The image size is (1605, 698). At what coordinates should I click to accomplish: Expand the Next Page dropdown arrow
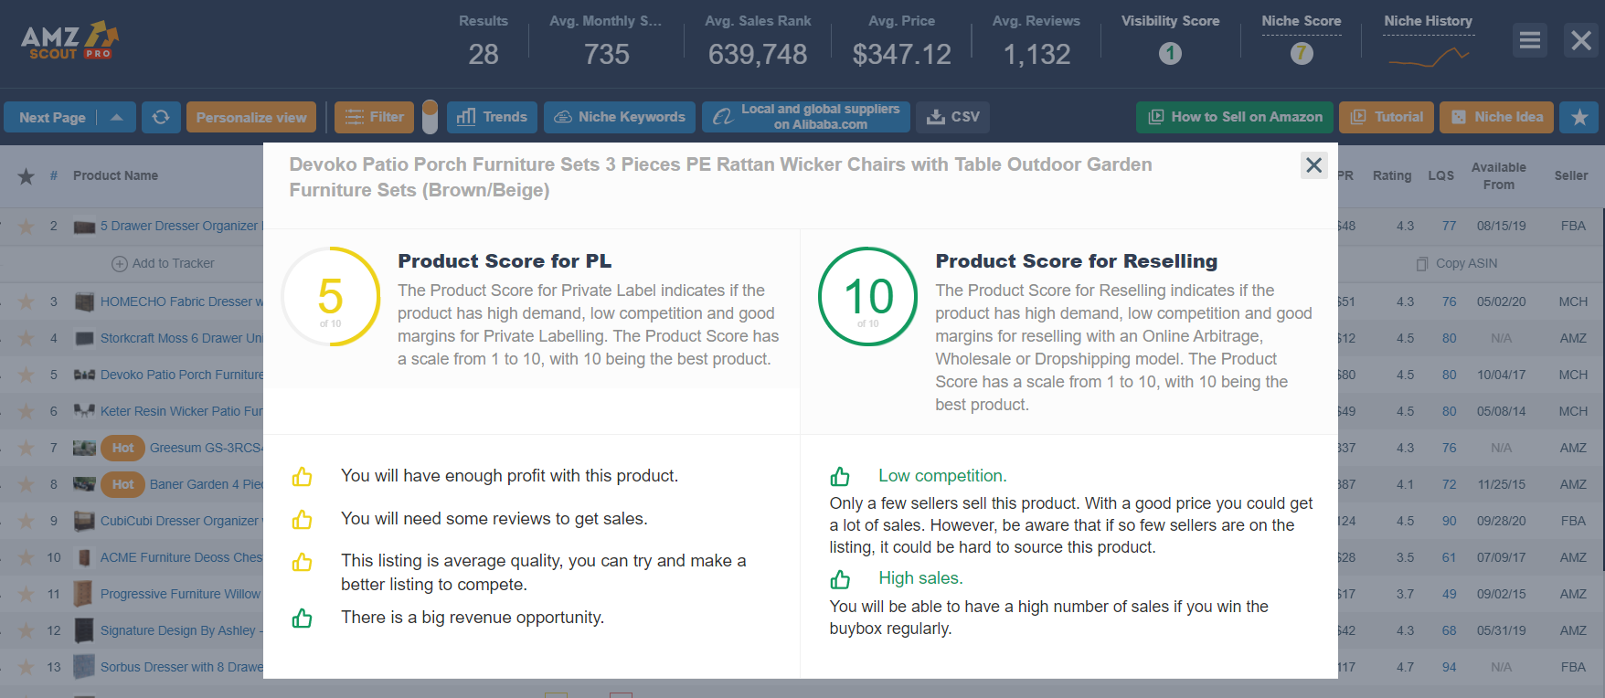click(x=117, y=117)
